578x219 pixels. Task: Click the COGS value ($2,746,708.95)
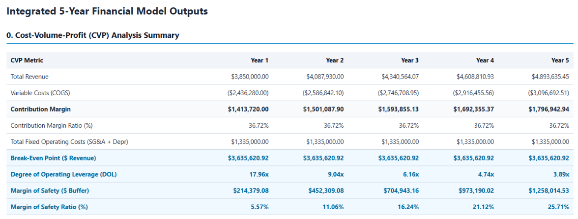pos(399,93)
